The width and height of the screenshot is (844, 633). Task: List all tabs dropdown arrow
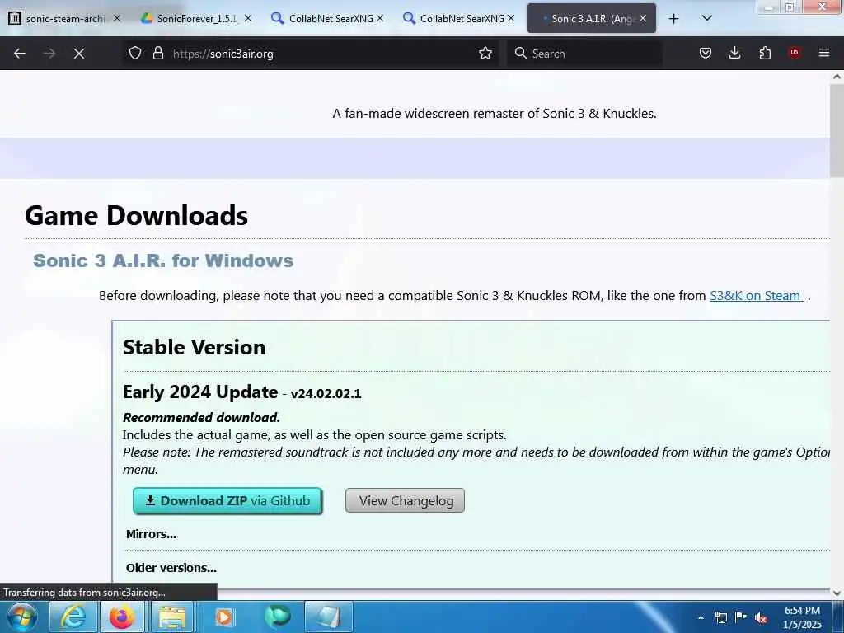pyautogui.click(x=707, y=18)
